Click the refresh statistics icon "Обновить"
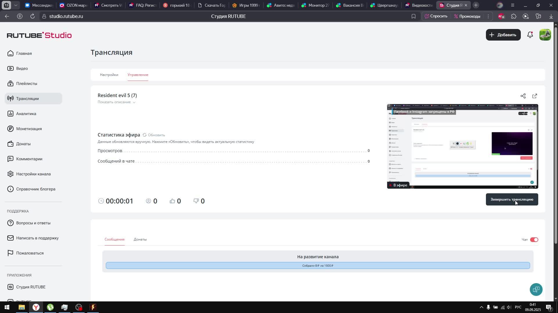558x313 pixels. pos(145,135)
